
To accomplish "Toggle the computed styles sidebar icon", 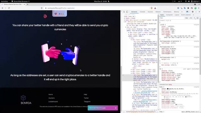I will click(198, 18).
